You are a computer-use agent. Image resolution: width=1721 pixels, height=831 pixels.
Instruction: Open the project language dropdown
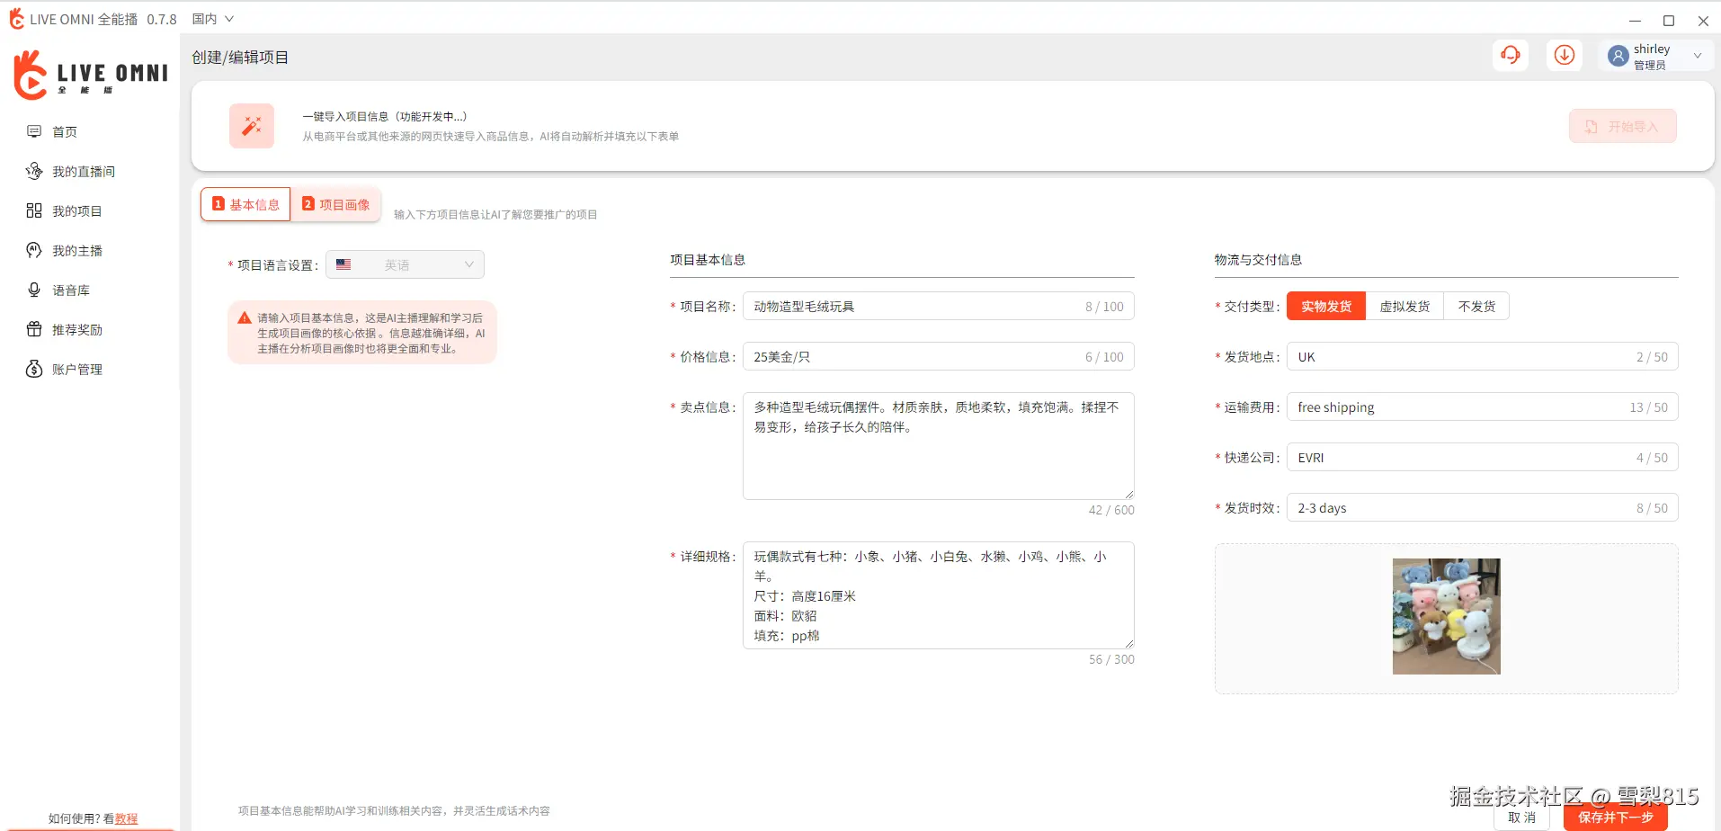405,264
